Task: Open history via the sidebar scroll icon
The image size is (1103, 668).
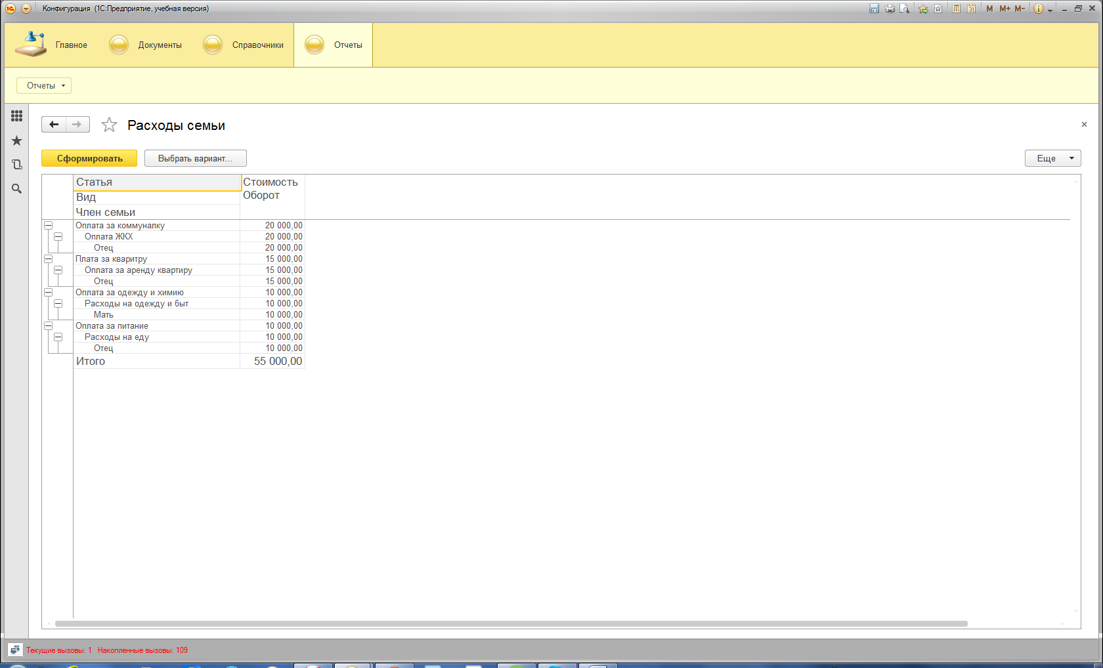Action: [x=16, y=165]
